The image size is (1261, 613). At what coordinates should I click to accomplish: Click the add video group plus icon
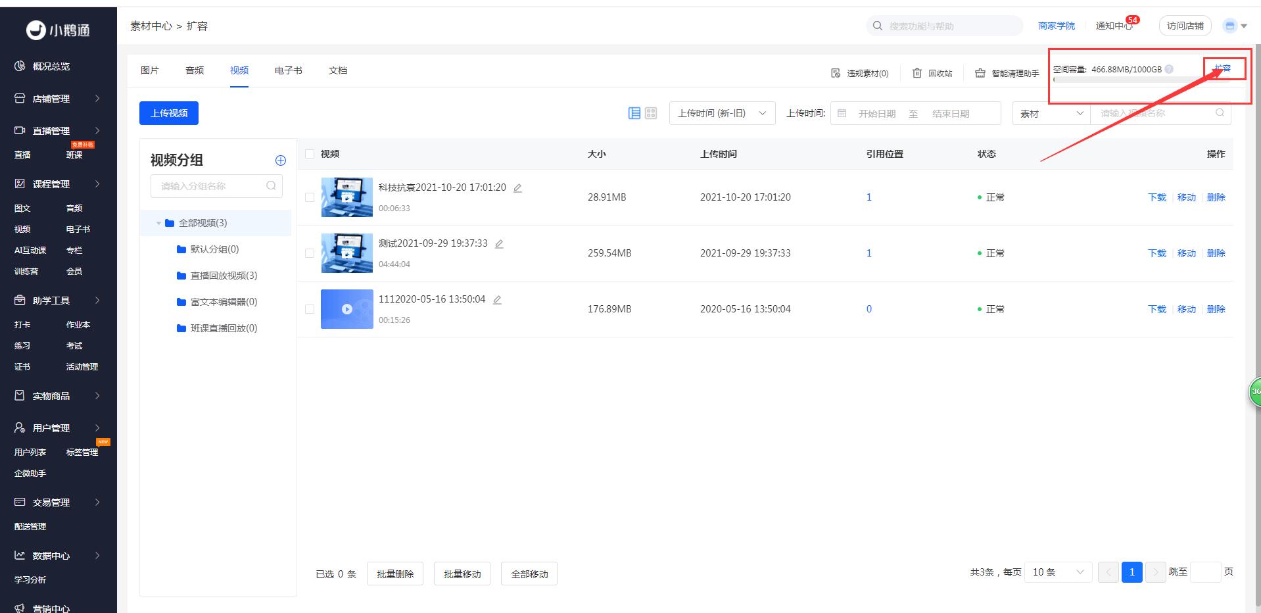pyautogui.click(x=281, y=160)
